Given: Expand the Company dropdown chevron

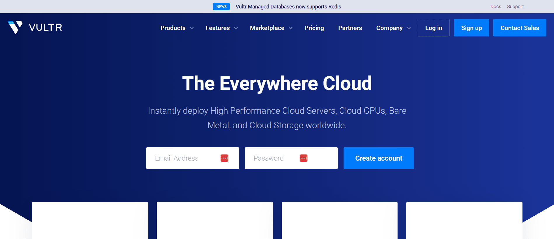Looking at the screenshot, I should [x=409, y=28].
